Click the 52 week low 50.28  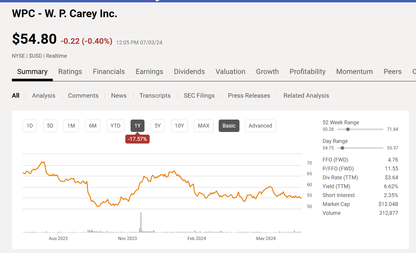click(x=328, y=129)
